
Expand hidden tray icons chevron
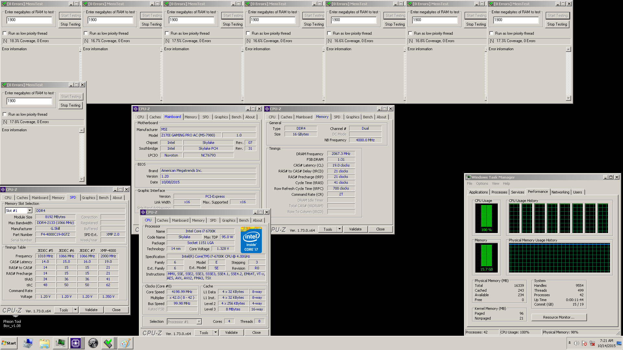point(569,343)
